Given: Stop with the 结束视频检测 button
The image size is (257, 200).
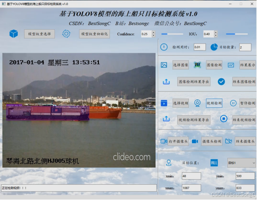Looking at the screenshot, I should pos(244,120).
